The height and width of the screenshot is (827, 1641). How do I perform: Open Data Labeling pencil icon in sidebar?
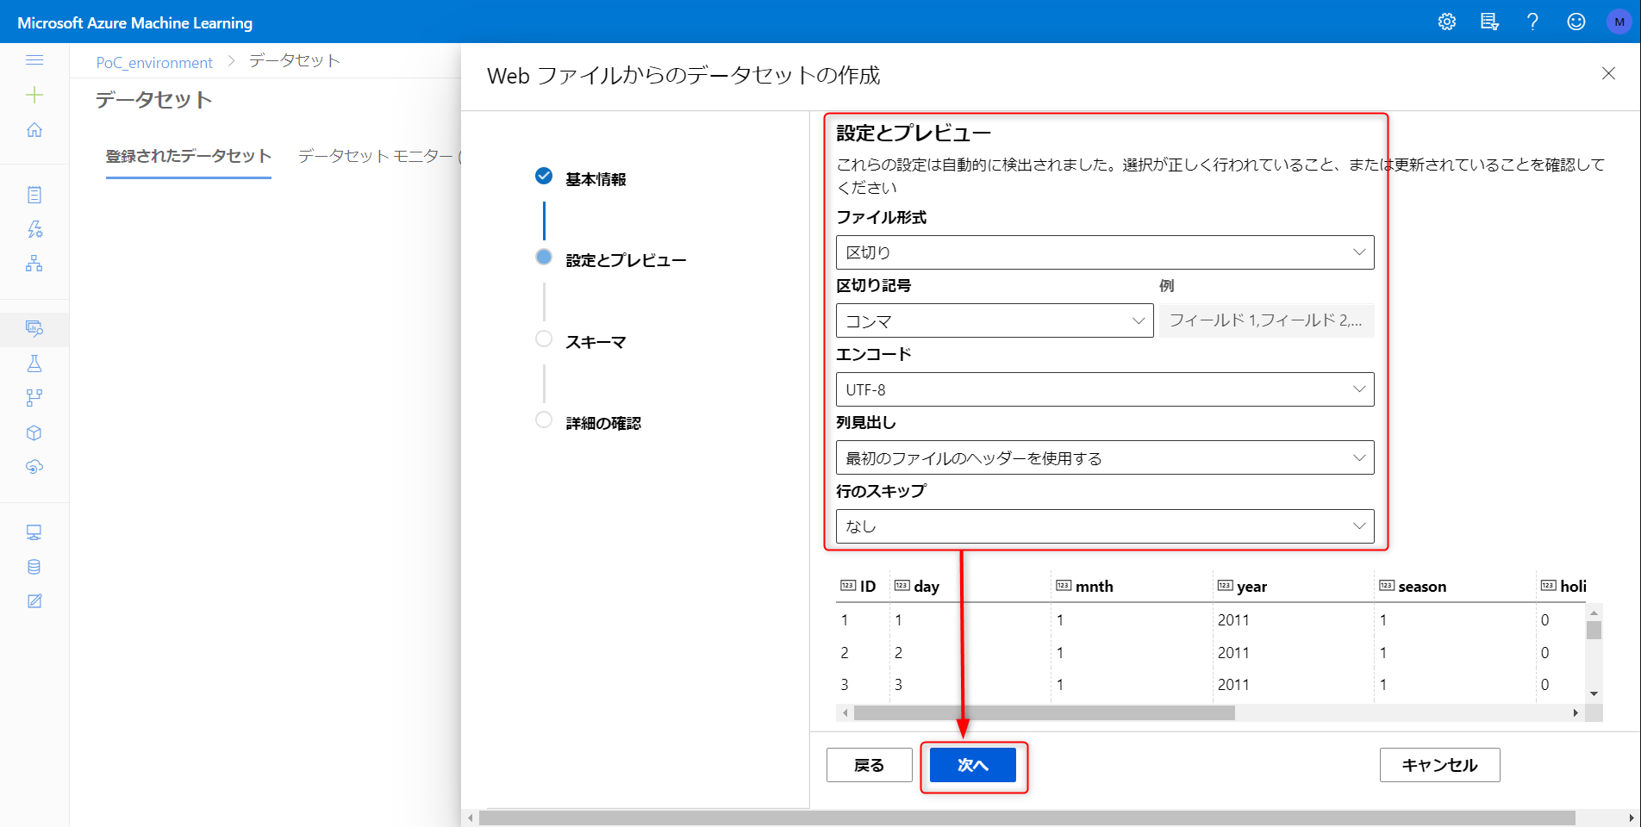[34, 601]
